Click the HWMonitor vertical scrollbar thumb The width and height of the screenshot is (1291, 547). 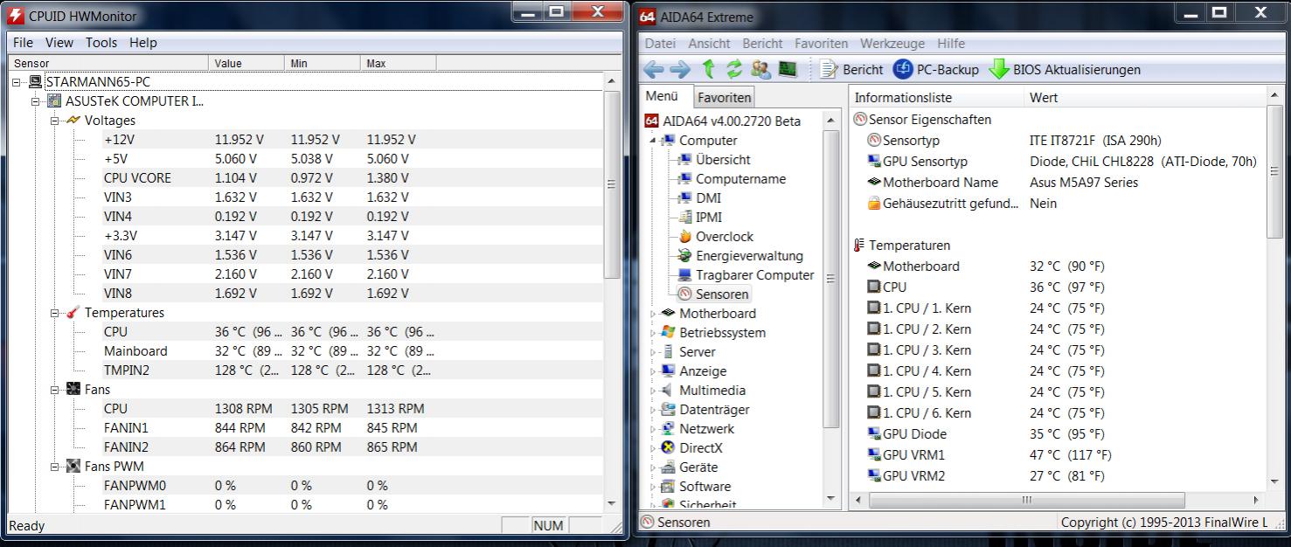(x=611, y=185)
